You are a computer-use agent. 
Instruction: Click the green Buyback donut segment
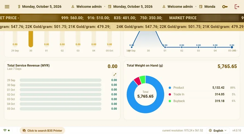click(x=142, y=79)
